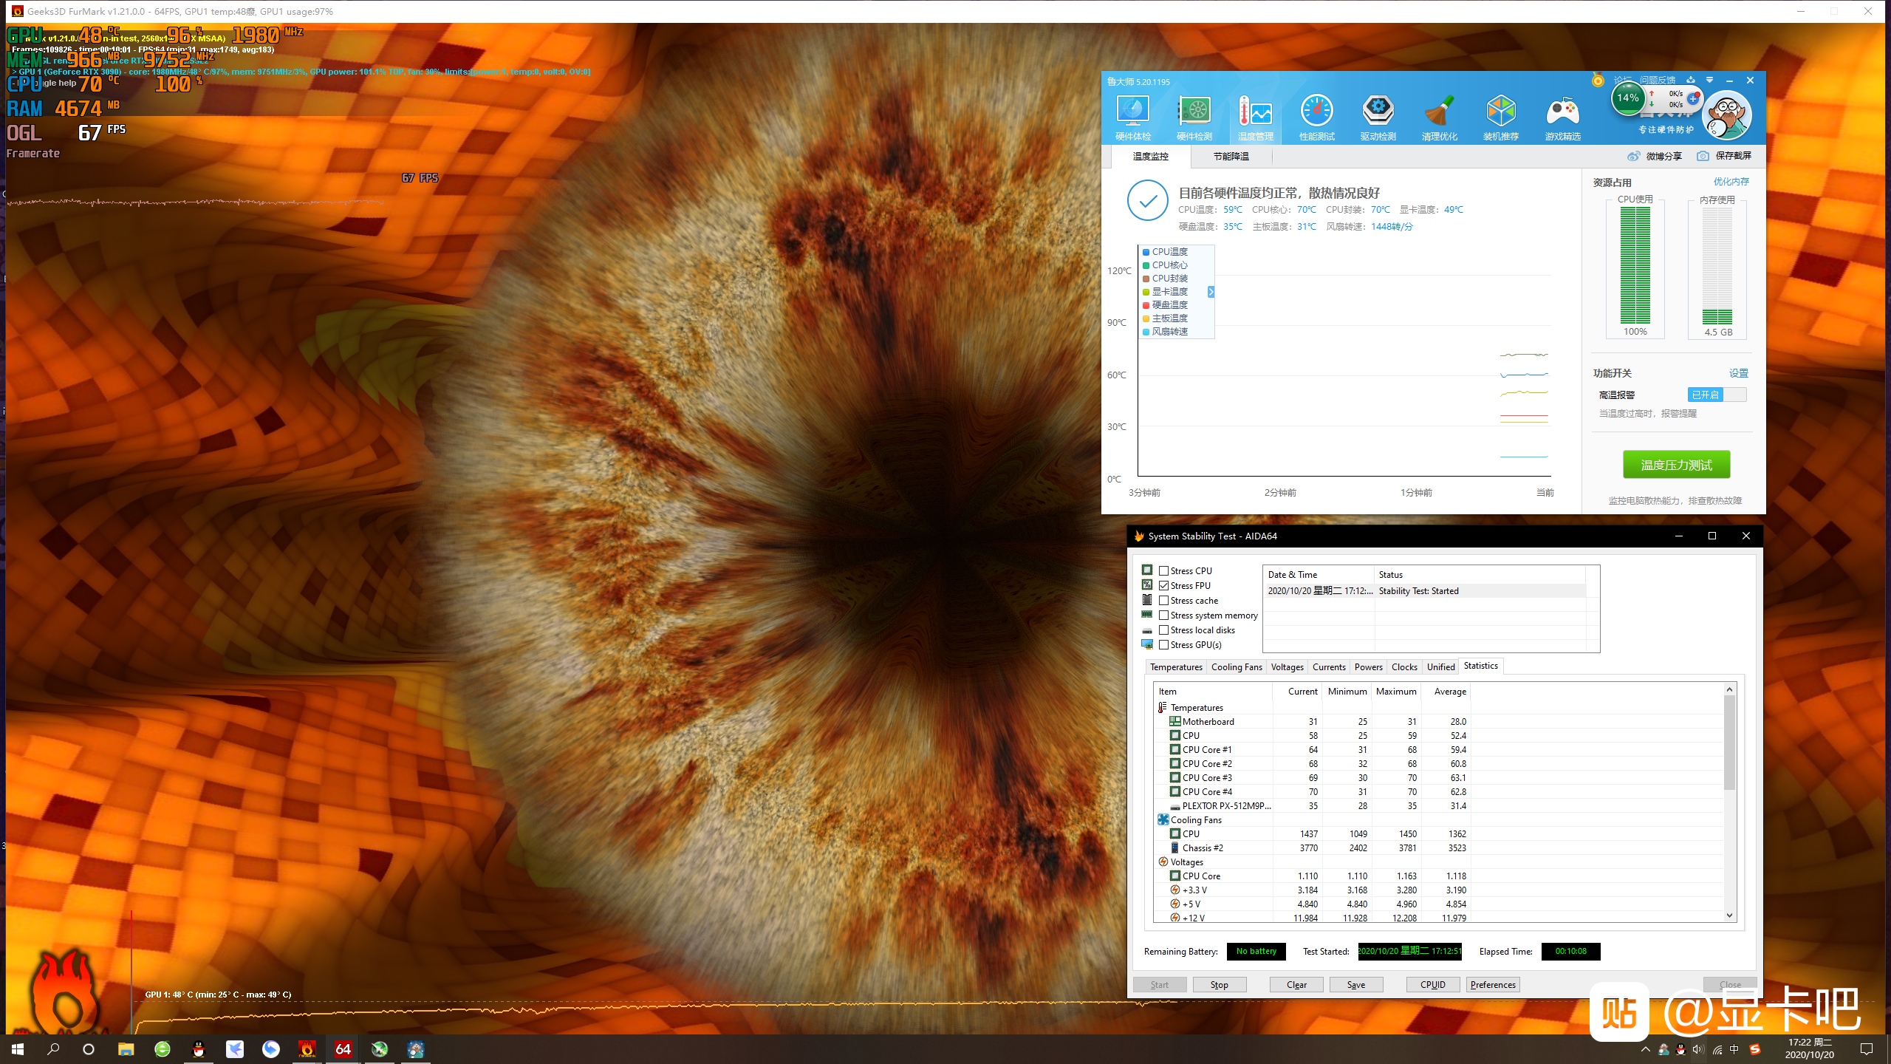Click 优化内存 link

(1731, 182)
